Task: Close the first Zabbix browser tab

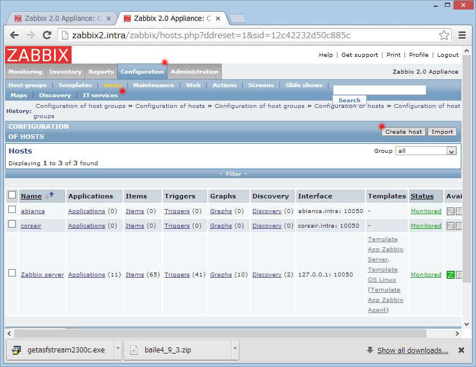Action: (108, 19)
